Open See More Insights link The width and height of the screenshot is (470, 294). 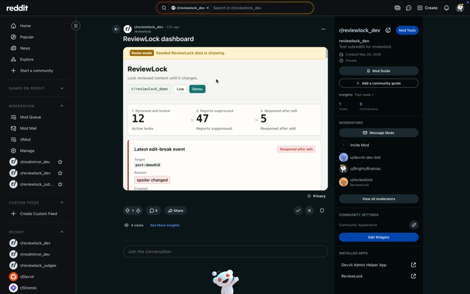pos(165,225)
